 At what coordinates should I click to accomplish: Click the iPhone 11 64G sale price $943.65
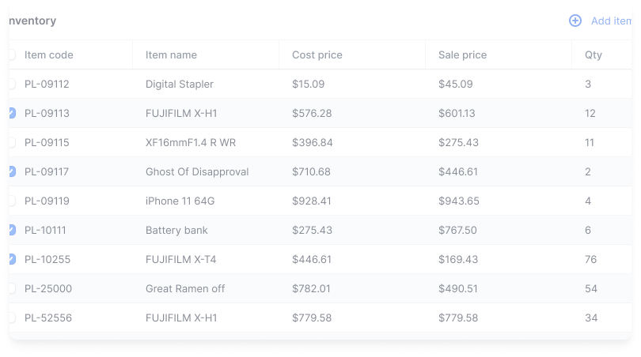[x=459, y=201]
